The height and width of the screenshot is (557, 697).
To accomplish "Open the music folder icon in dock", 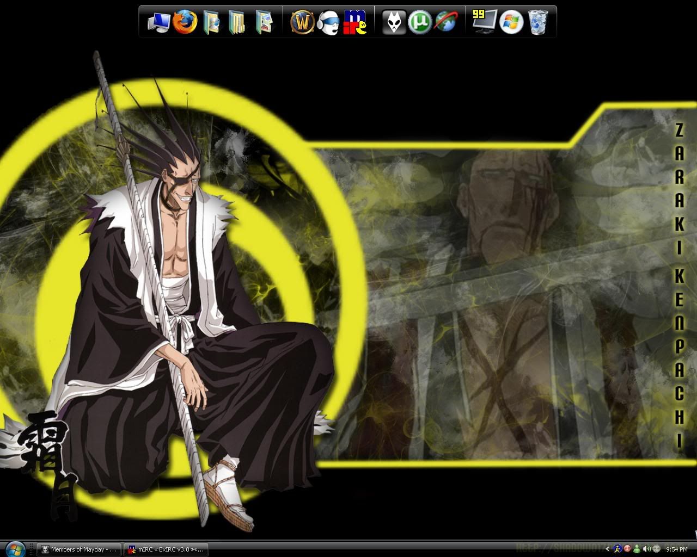I will (211, 23).
